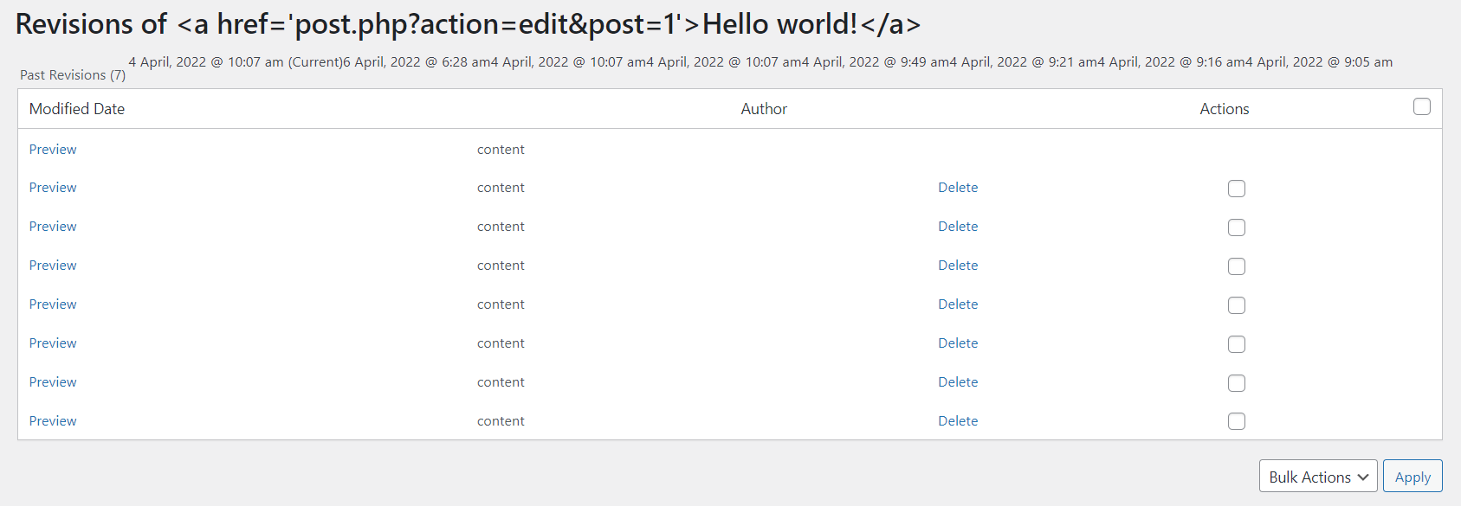Click Delete in the second revision row
This screenshot has width=1461, height=506.
click(x=957, y=188)
